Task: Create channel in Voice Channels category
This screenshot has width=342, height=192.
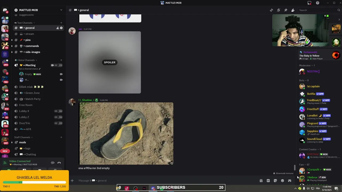Action: coord(61,60)
